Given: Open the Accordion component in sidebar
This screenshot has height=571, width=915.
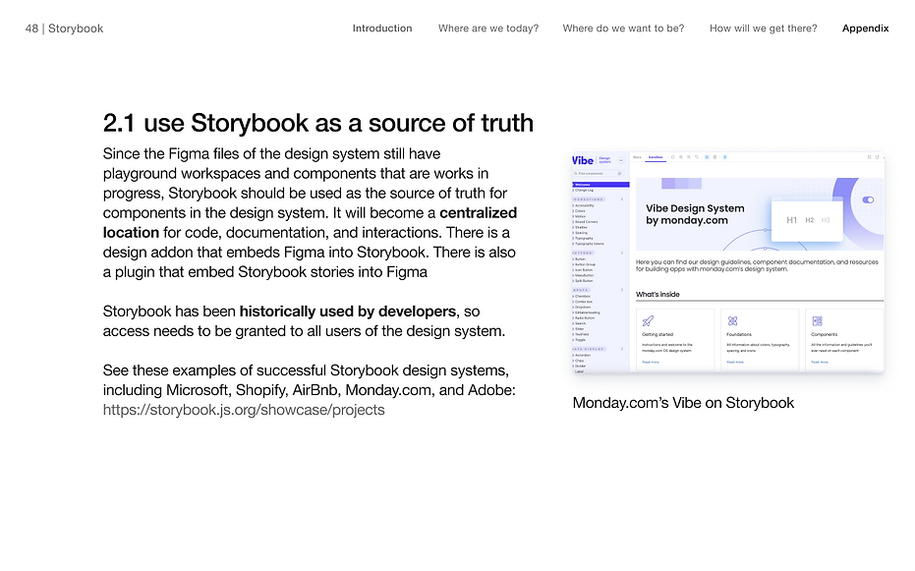Looking at the screenshot, I should click(x=583, y=355).
